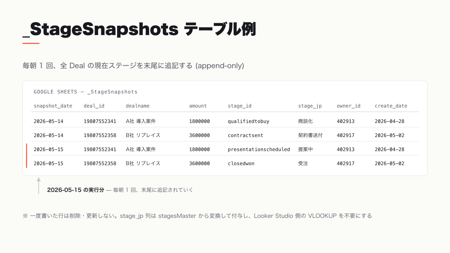Click the bold "2026-05-15 の実行分" annotation
This screenshot has height=253, width=450.
[x=76, y=190]
